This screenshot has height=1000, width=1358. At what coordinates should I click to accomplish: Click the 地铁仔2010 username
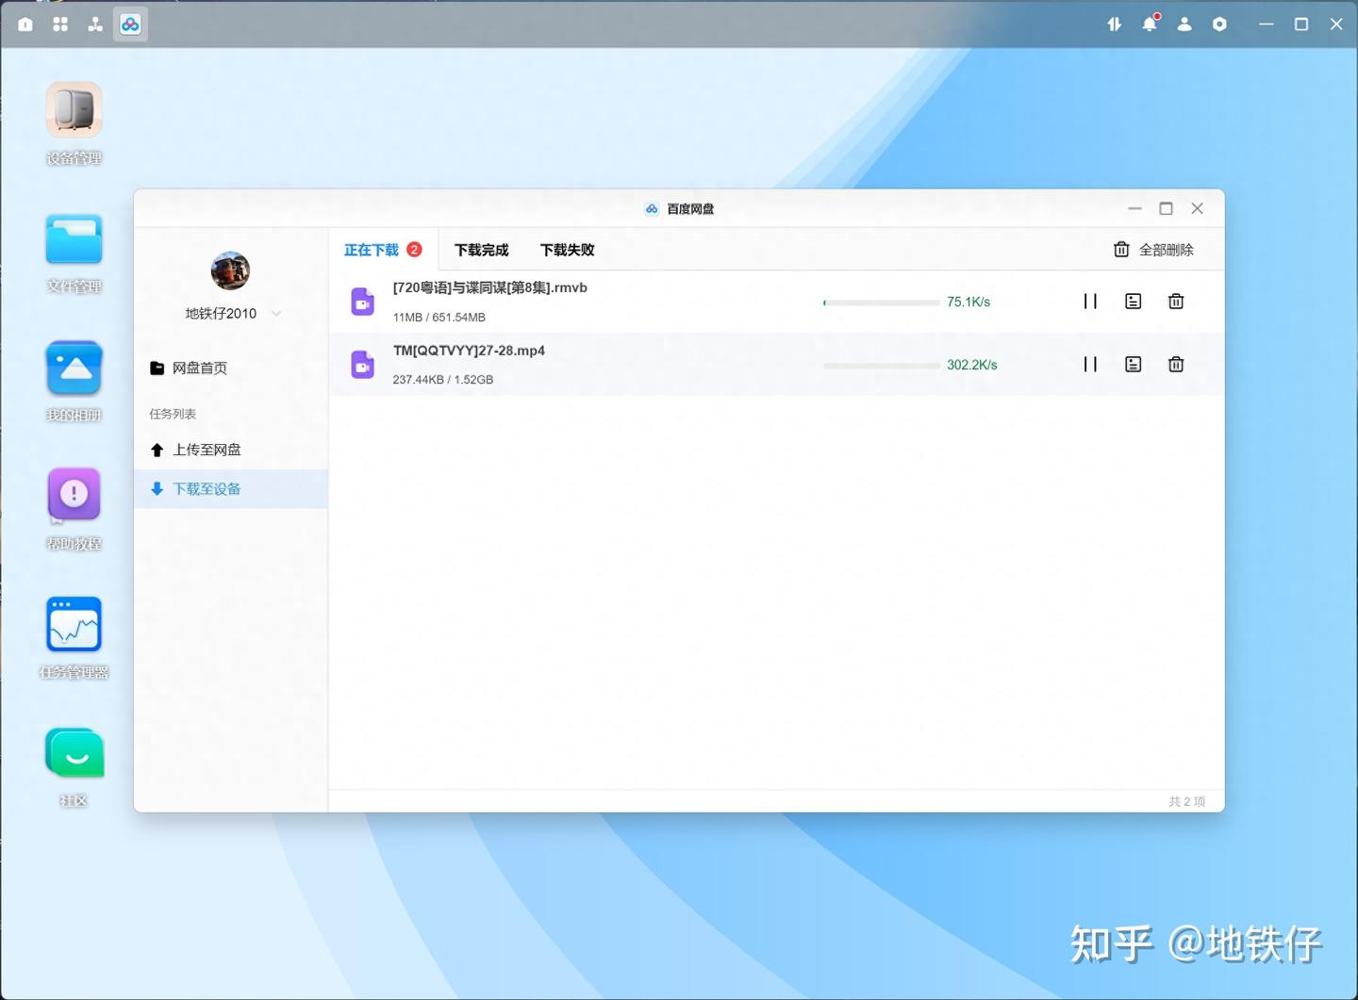(x=221, y=314)
